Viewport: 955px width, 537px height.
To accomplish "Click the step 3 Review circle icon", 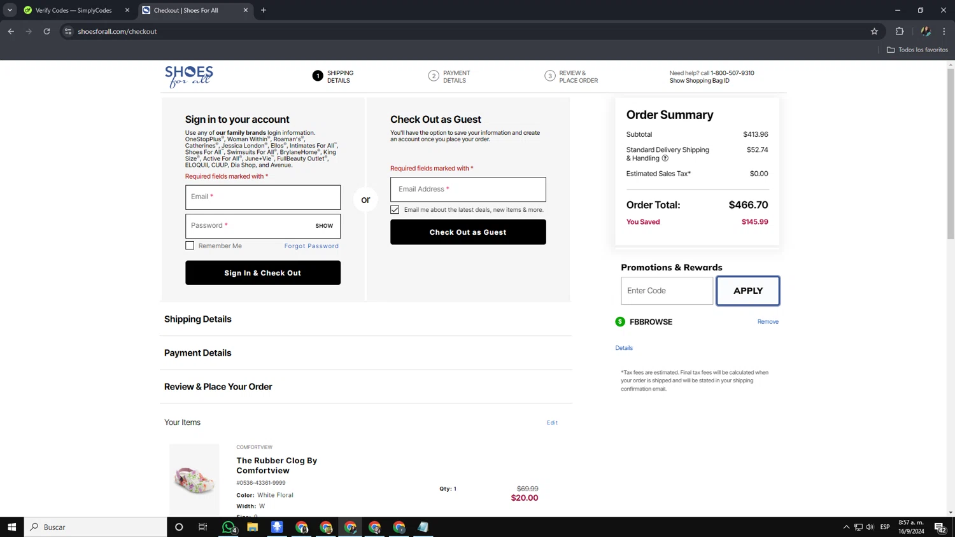I will [x=550, y=76].
